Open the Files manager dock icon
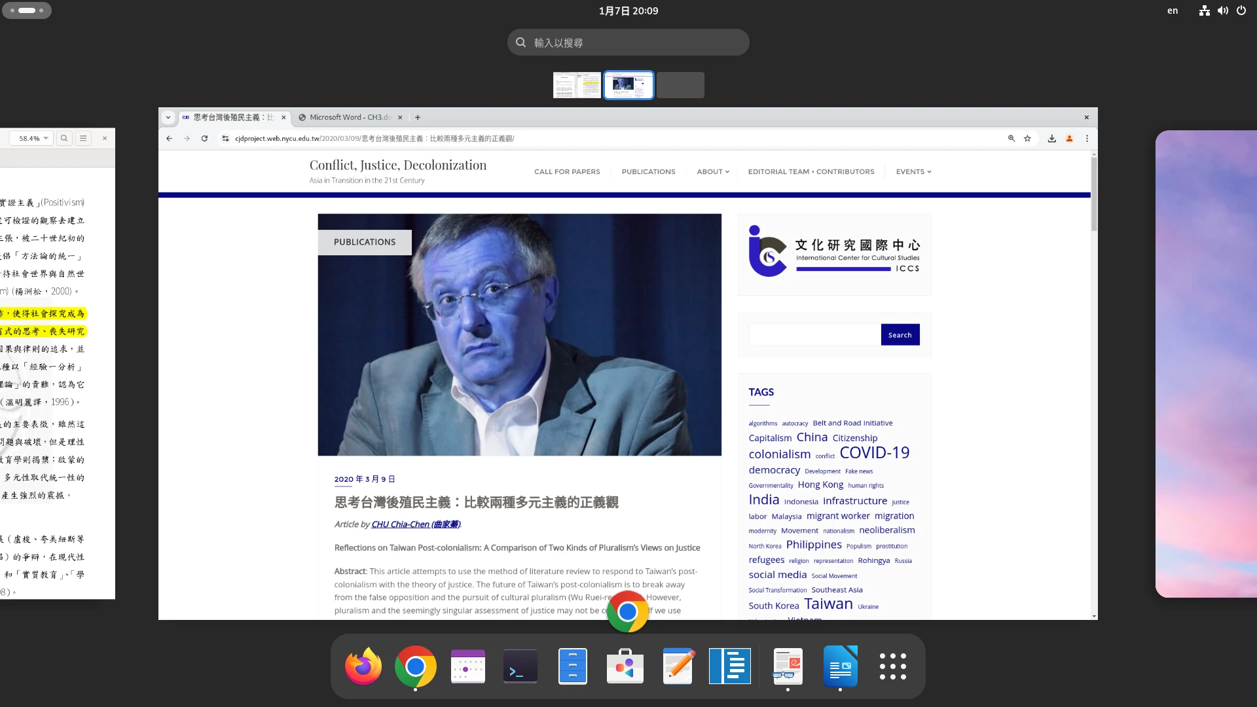Screen dimensions: 1257x707 572,666
